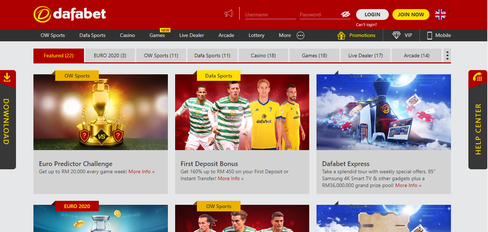The width and height of the screenshot is (488, 232).
Task: Click the JOIN NOW button
Action: point(411,14)
